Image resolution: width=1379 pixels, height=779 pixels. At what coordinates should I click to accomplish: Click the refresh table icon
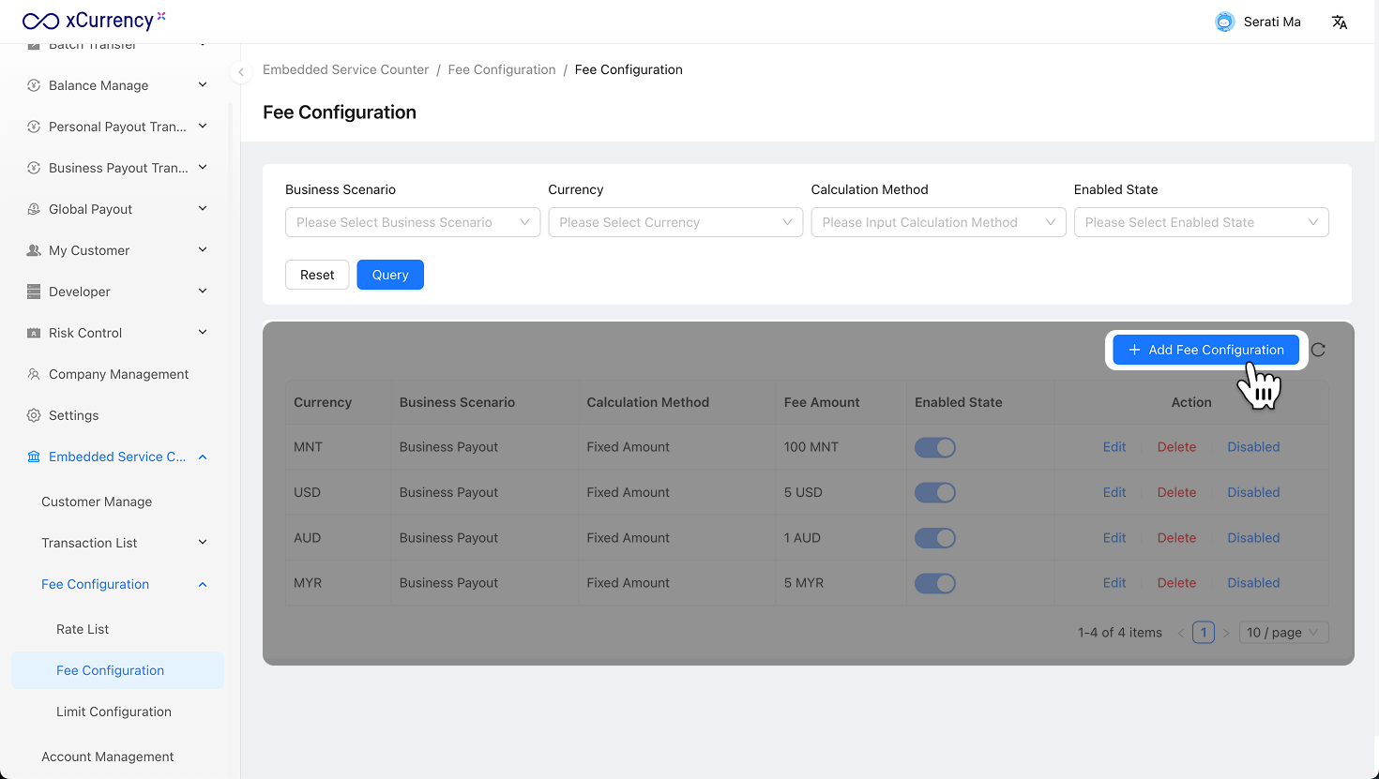click(1318, 350)
